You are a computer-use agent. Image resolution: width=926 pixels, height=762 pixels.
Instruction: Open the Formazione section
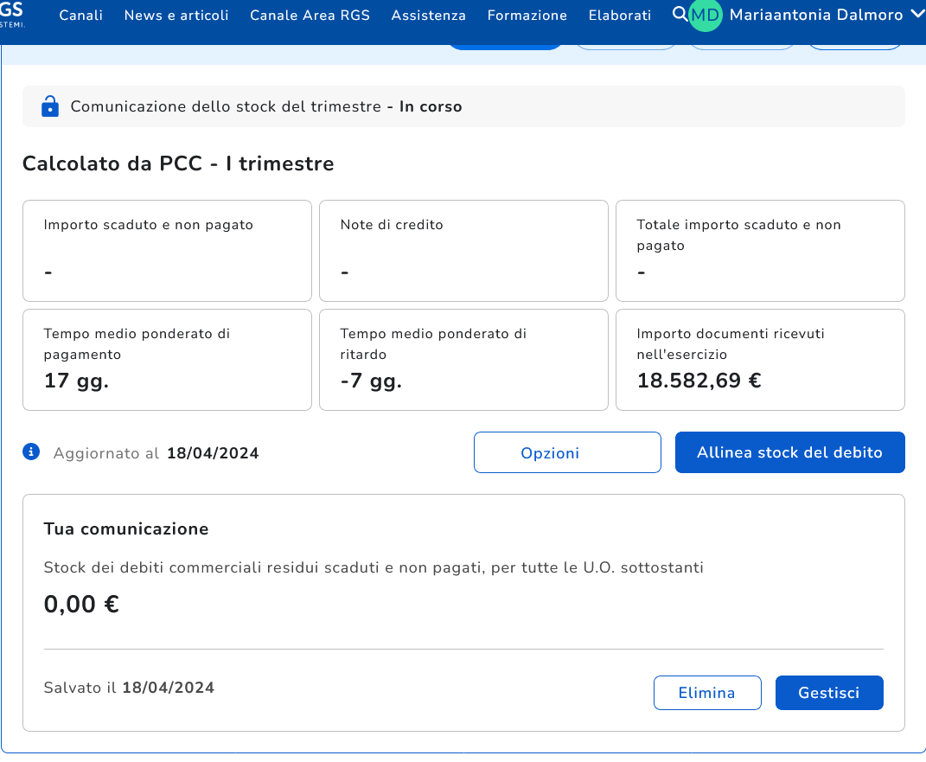click(x=527, y=16)
